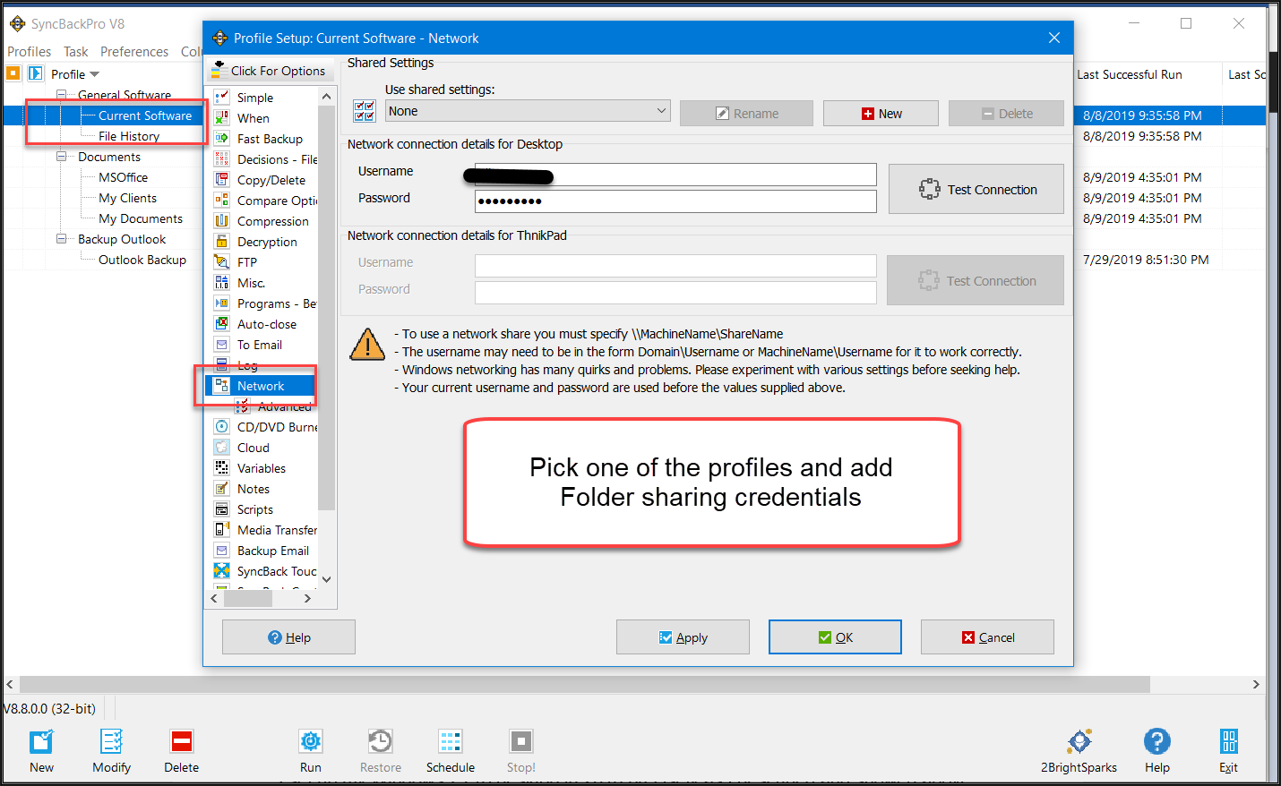Click the Run gear icon

point(311,742)
